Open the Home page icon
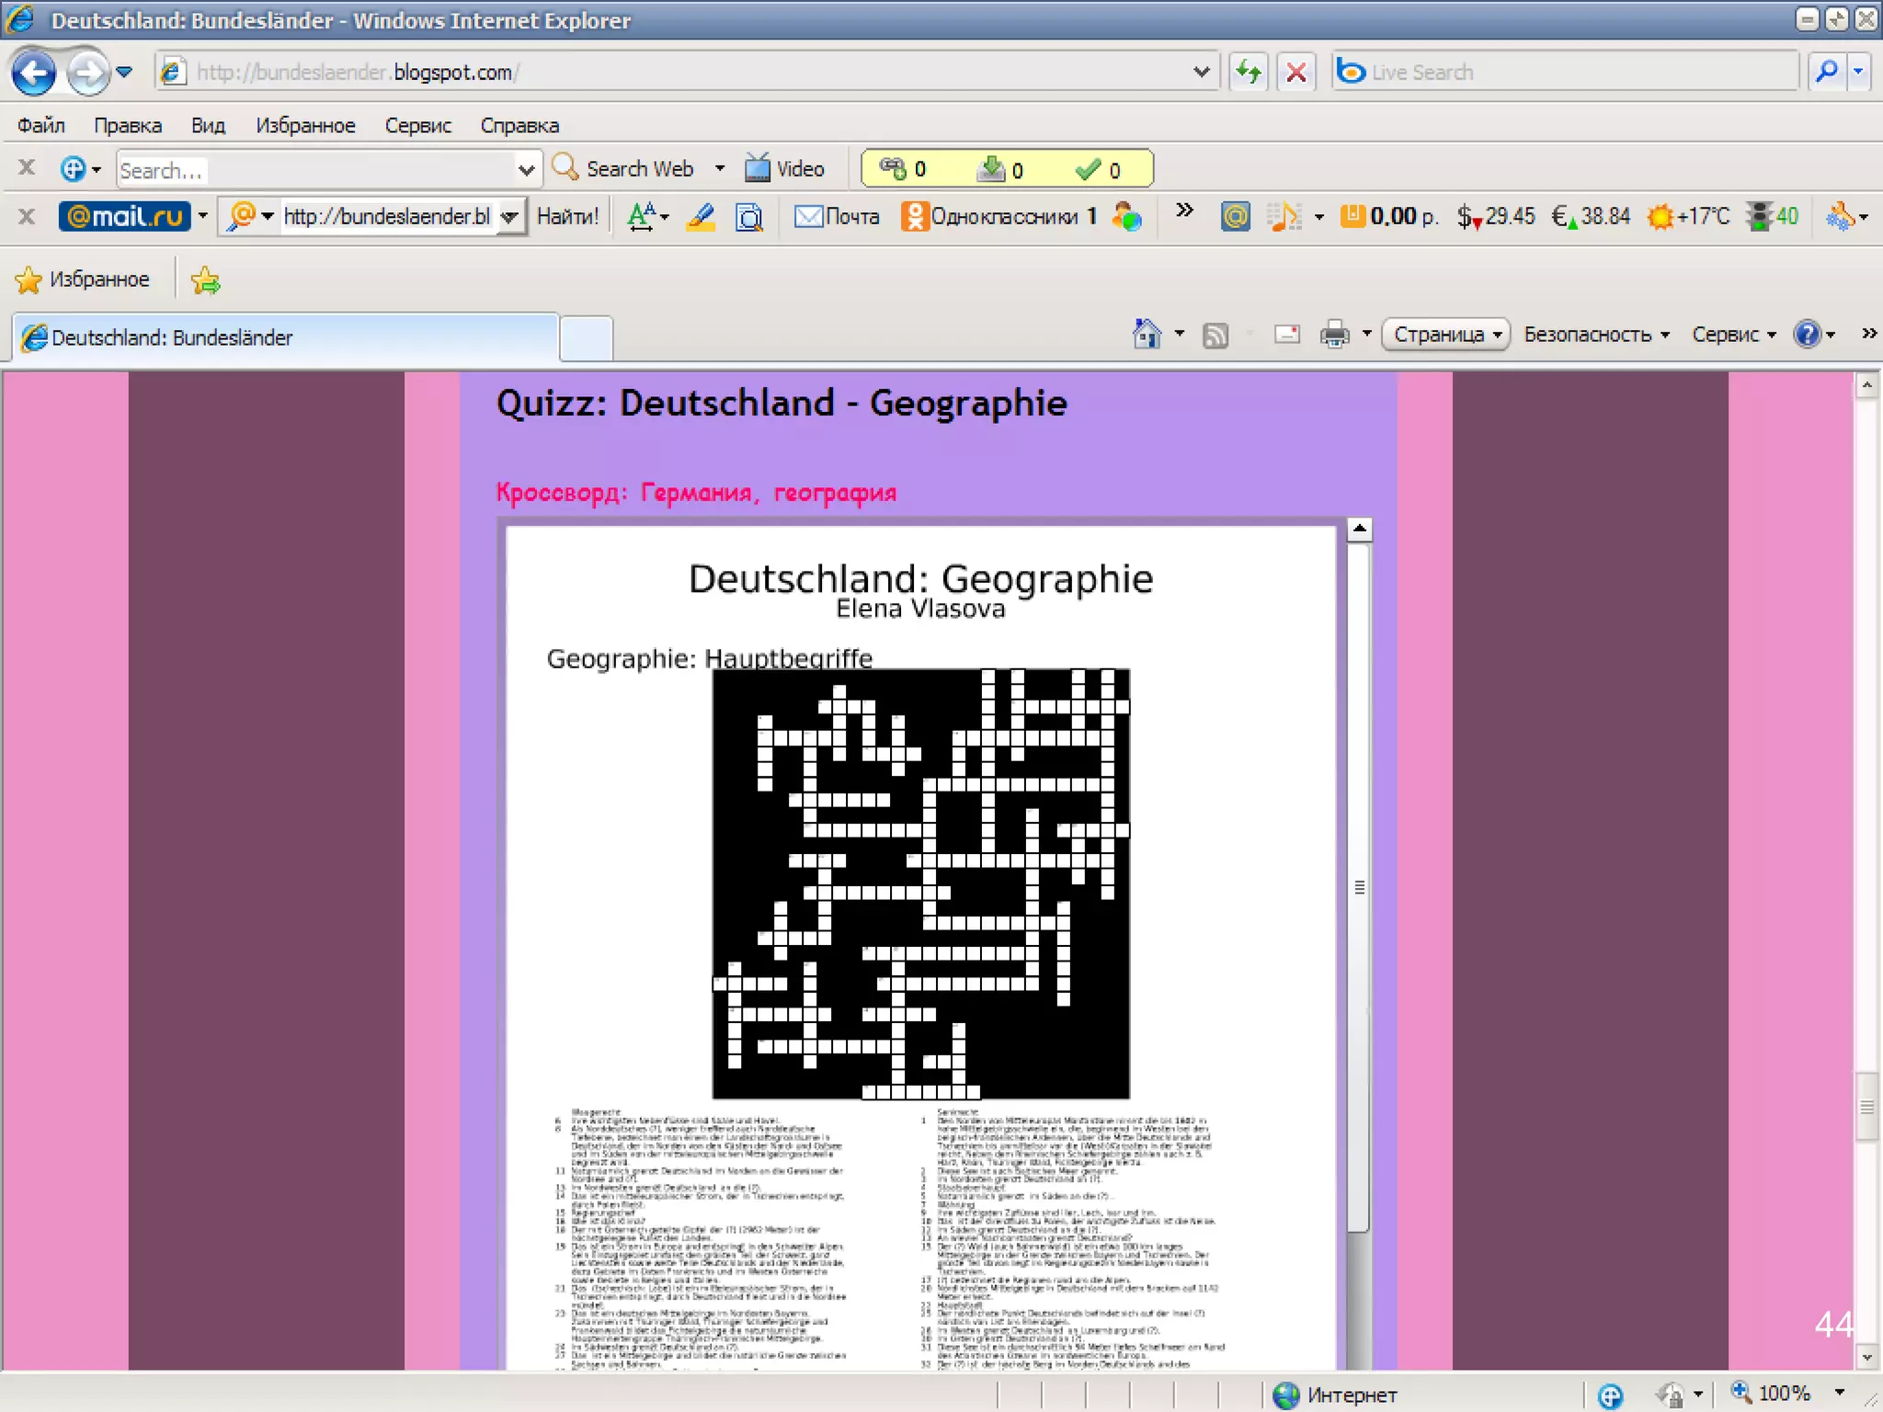 tap(1146, 335)
